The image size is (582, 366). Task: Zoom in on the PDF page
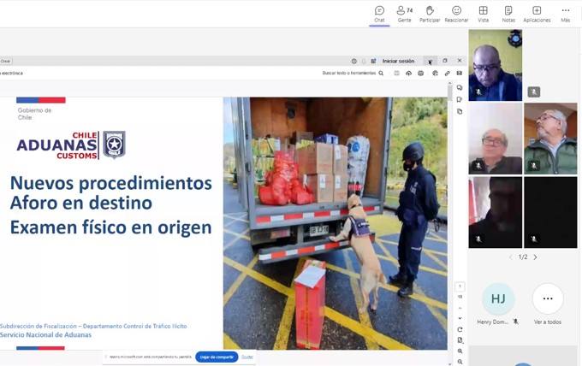(x=460, y=351)
